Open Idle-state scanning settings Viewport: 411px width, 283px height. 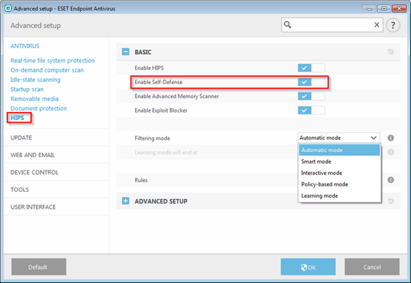pos(35,80)
